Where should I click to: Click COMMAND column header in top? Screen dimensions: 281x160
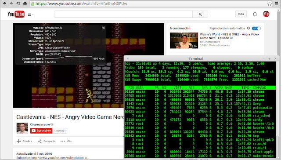259,88
